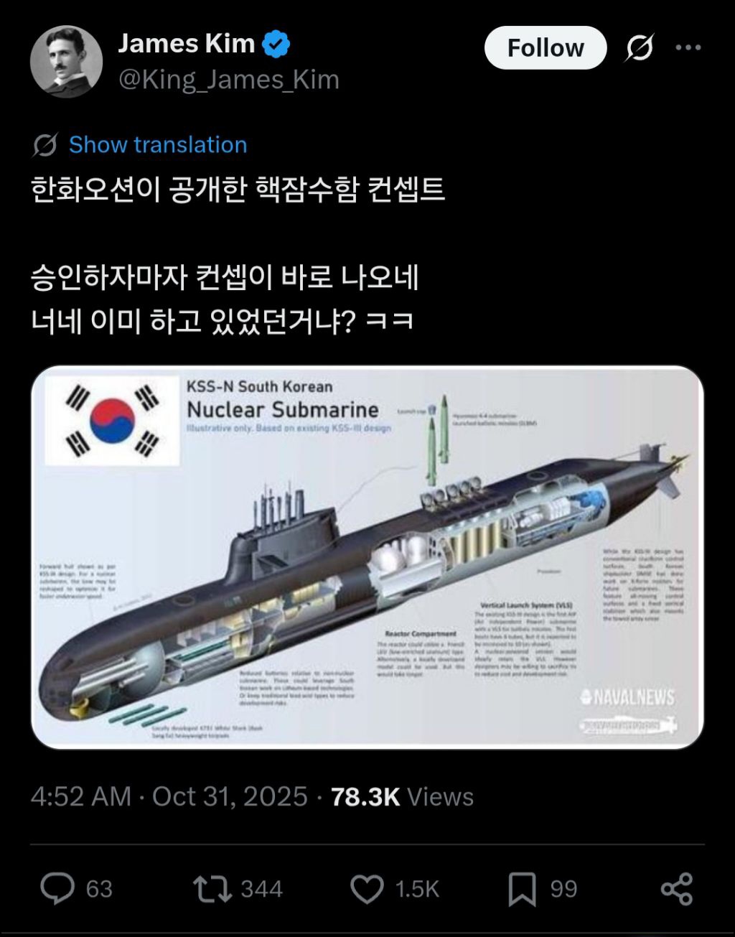Share the post via share icon
The height and width of the screenshot is (937, 735).
point(676,889)
